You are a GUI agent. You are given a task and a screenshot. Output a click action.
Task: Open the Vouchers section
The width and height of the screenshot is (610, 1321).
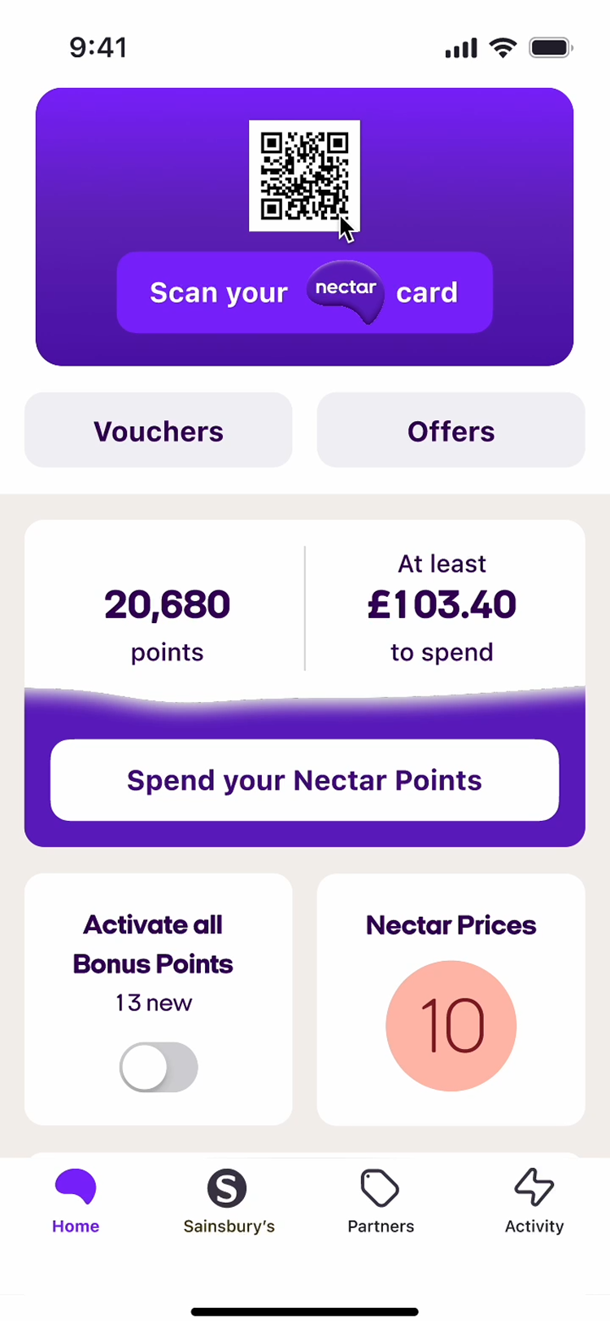159,431
